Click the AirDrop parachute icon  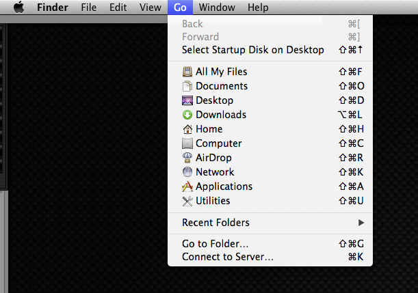(x=187, y=158)
